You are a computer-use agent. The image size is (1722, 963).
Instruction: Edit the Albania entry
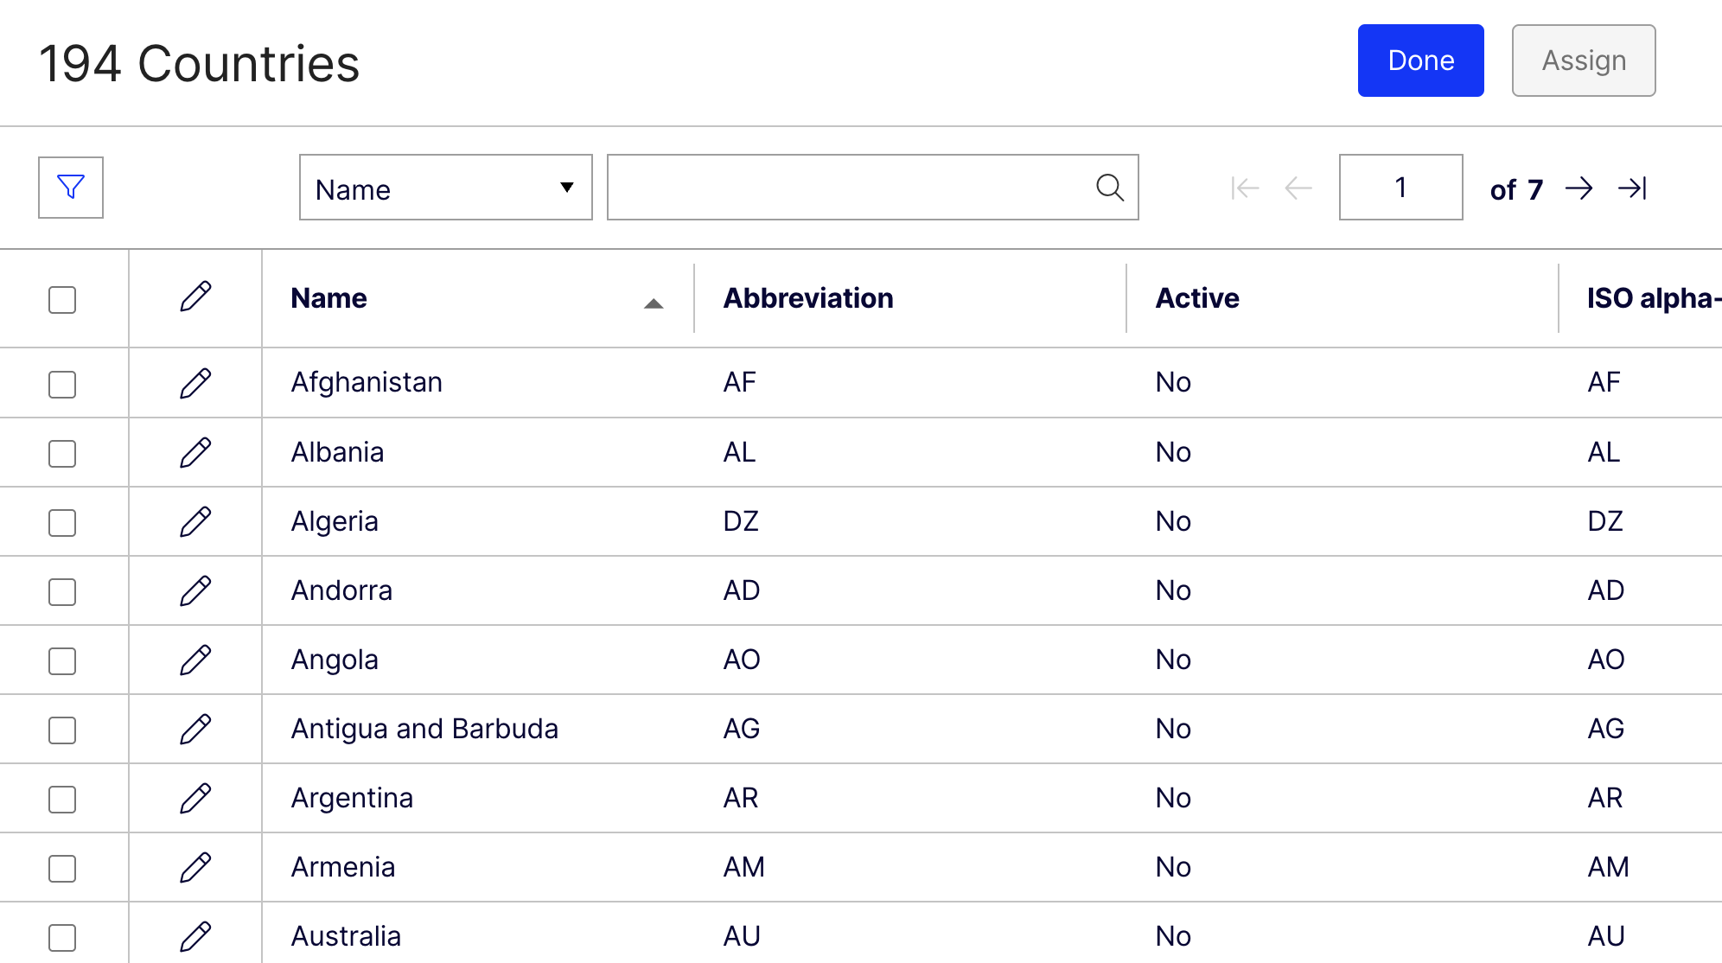click(195, 451)
